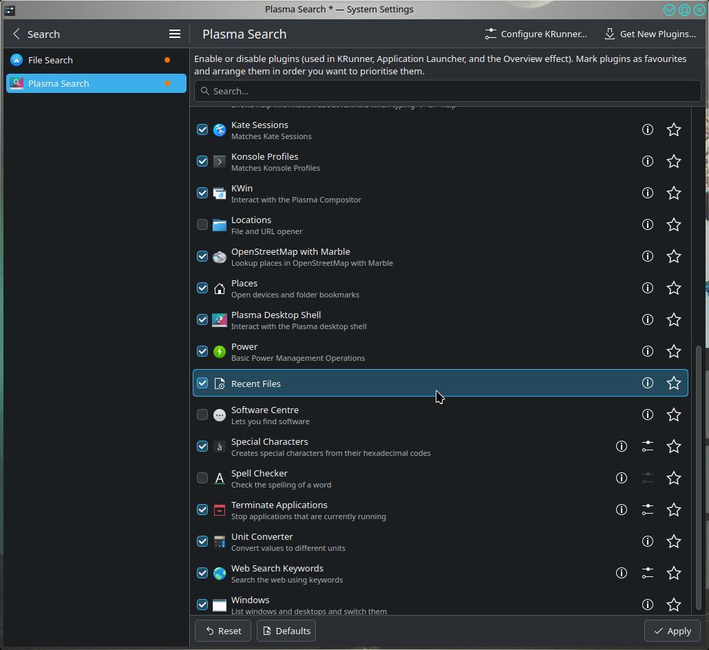Toggle the Recent Files checkbox

202,383
